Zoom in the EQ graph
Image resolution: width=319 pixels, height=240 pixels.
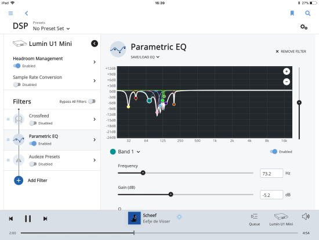(x=287, y=71)
